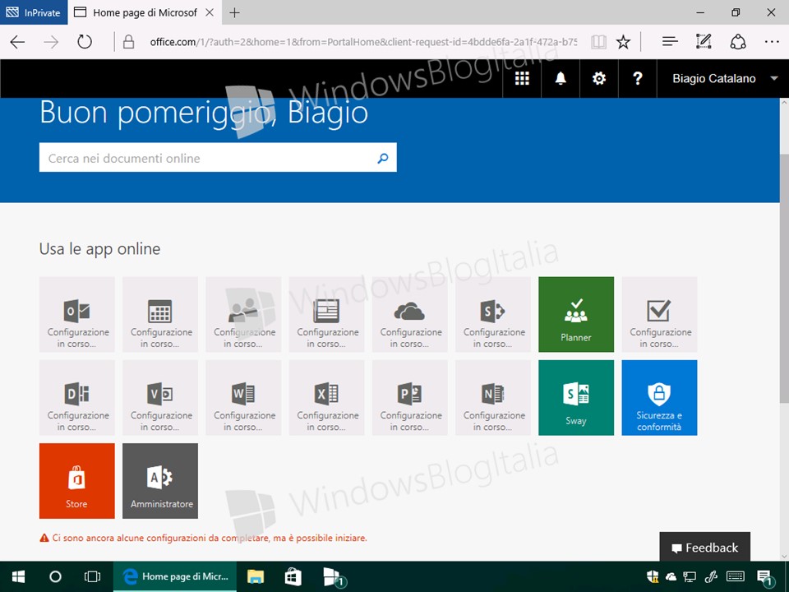Open the OneNote Online tile

click(493, 398)
